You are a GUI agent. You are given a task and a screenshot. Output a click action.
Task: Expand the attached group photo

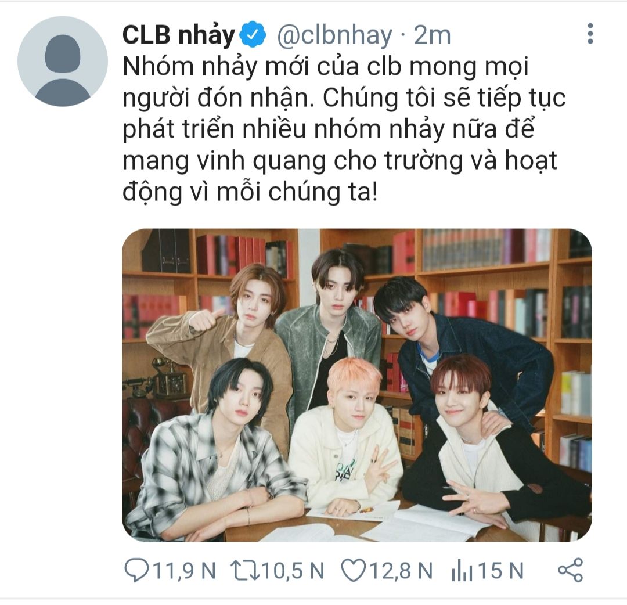(x=356, y=385)
